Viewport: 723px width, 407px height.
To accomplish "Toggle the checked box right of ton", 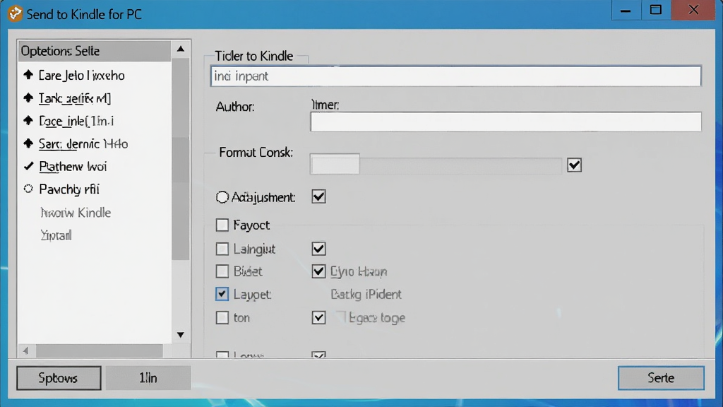I will click(318, 317).
